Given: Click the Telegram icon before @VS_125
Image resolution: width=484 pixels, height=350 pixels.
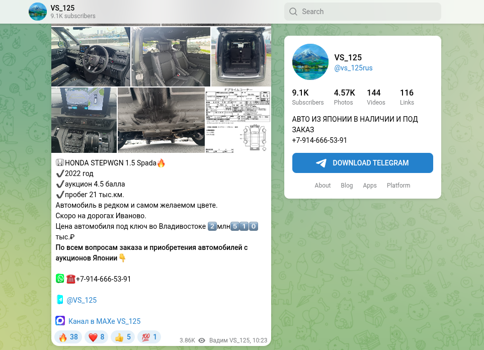Looking at the screenshot, I should [x=60, y=300].
